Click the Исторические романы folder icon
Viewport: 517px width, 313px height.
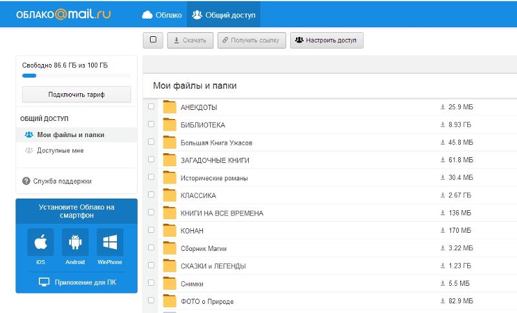point(170,177)
